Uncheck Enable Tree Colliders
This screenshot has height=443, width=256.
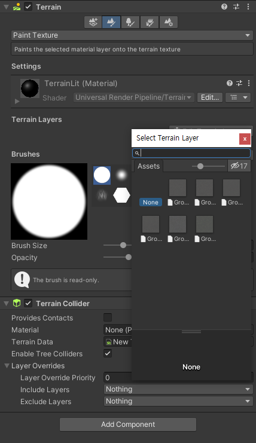(108, 353)
